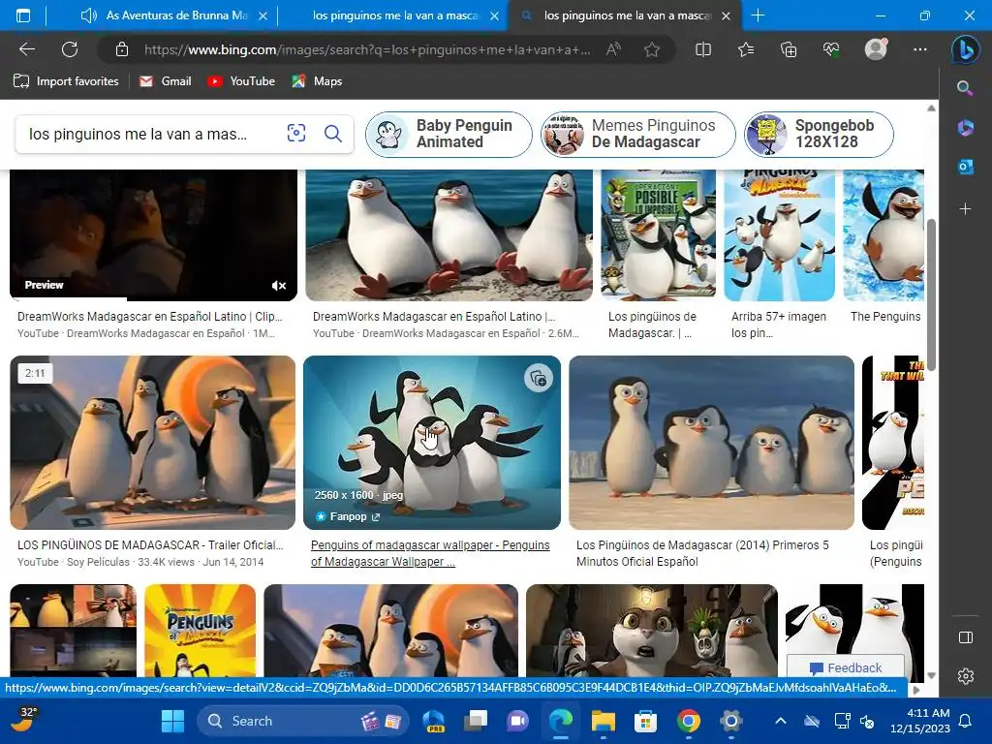Open the Favorites list icon
Viewport: 992px width, 744px height.
[x=746, y=49]
